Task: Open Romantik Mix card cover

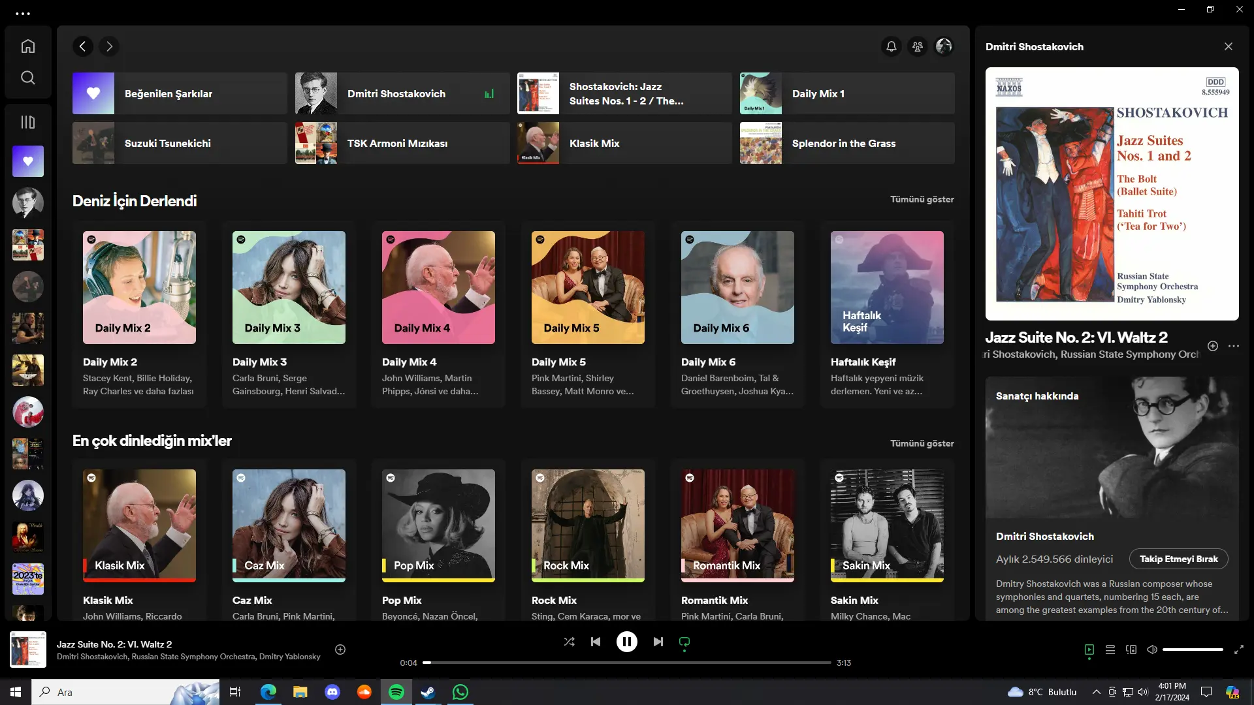Action: [737, 525]
